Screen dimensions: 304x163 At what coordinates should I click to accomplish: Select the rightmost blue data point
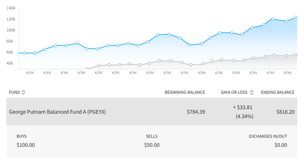click(x=296, y=17)
